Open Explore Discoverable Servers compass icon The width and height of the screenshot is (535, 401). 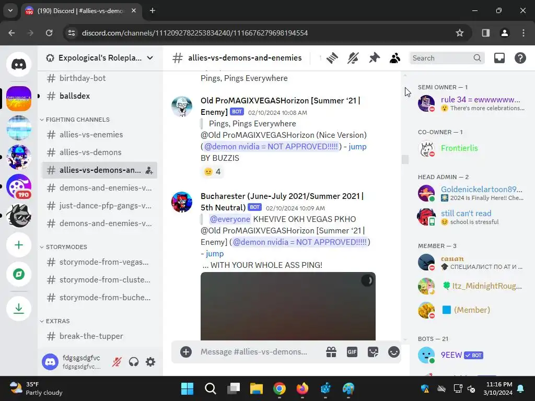tap(19, 274)
